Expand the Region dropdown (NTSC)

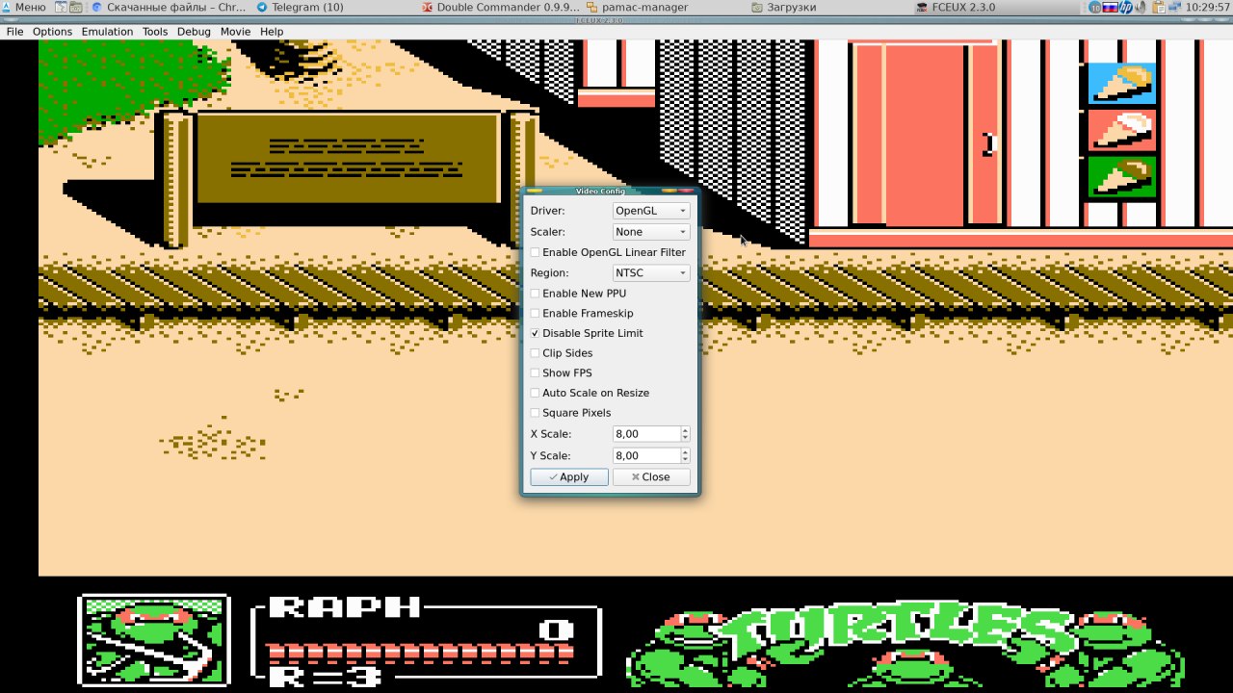pos(651,273)
